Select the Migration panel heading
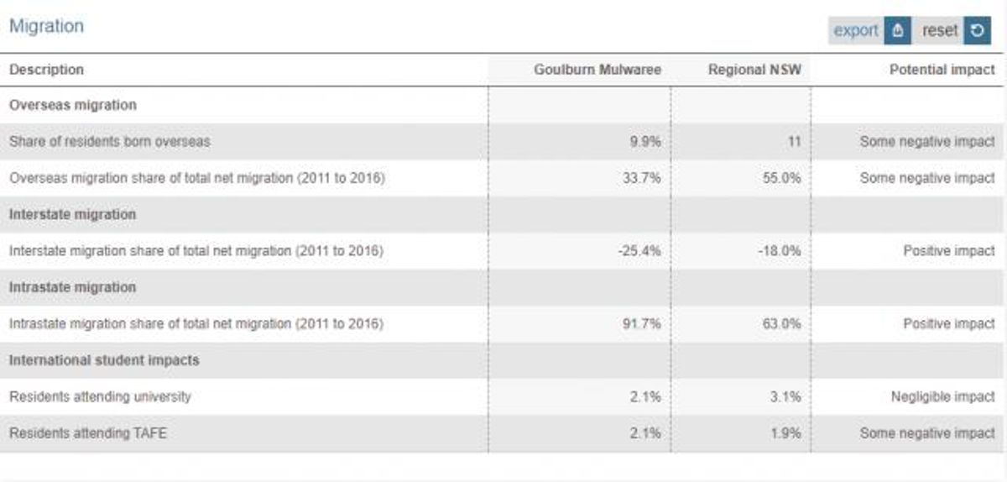Screen dimensions: 1007x482 tap(46, 26)
